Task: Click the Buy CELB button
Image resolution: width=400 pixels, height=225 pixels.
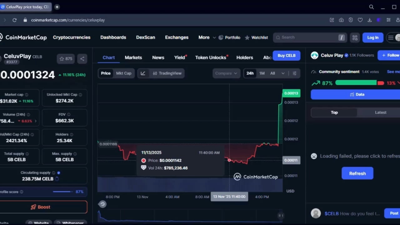Action: coord(286,55)
